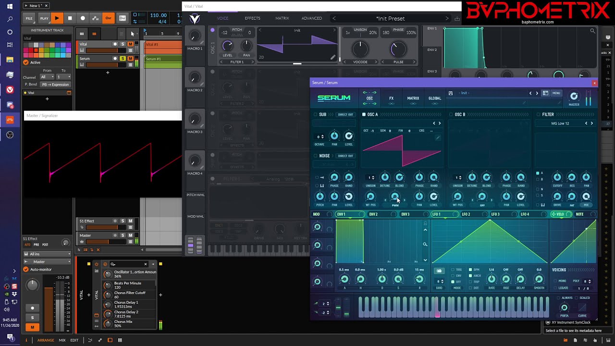
Task: Mute the Serum track
Action: click(x=130, y=59)
